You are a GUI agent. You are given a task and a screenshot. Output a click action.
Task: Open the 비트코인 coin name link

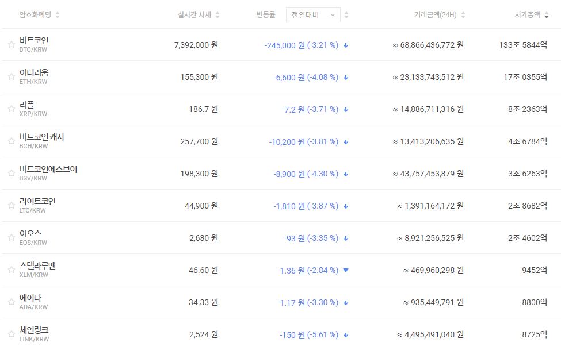point(34,40)
